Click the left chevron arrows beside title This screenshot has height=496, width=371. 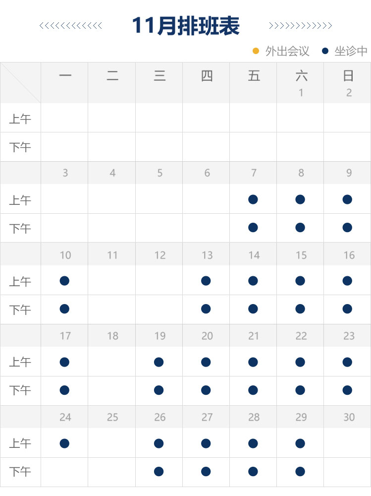pos(71,26)
